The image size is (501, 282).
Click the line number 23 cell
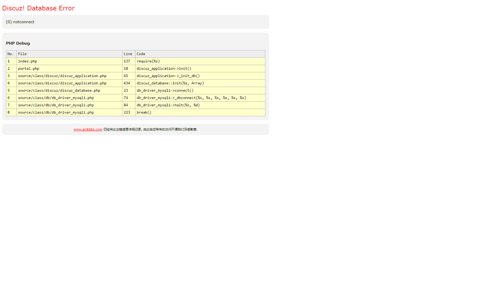tap(128, 91)
